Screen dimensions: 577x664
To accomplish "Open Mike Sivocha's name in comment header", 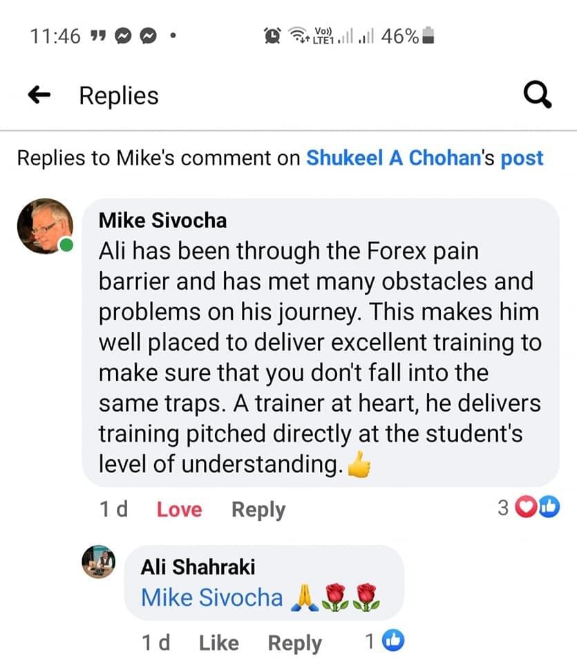I will pyautogui.click(x=162, y=221).
